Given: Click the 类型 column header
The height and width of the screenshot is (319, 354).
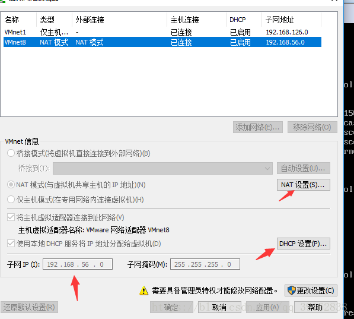Looking at the screenshot, I should point(54,20).
